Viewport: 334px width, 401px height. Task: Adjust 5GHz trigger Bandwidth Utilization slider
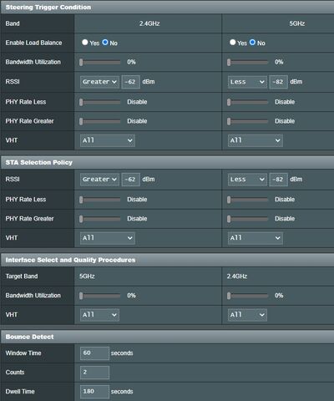[x=248, y=62]
